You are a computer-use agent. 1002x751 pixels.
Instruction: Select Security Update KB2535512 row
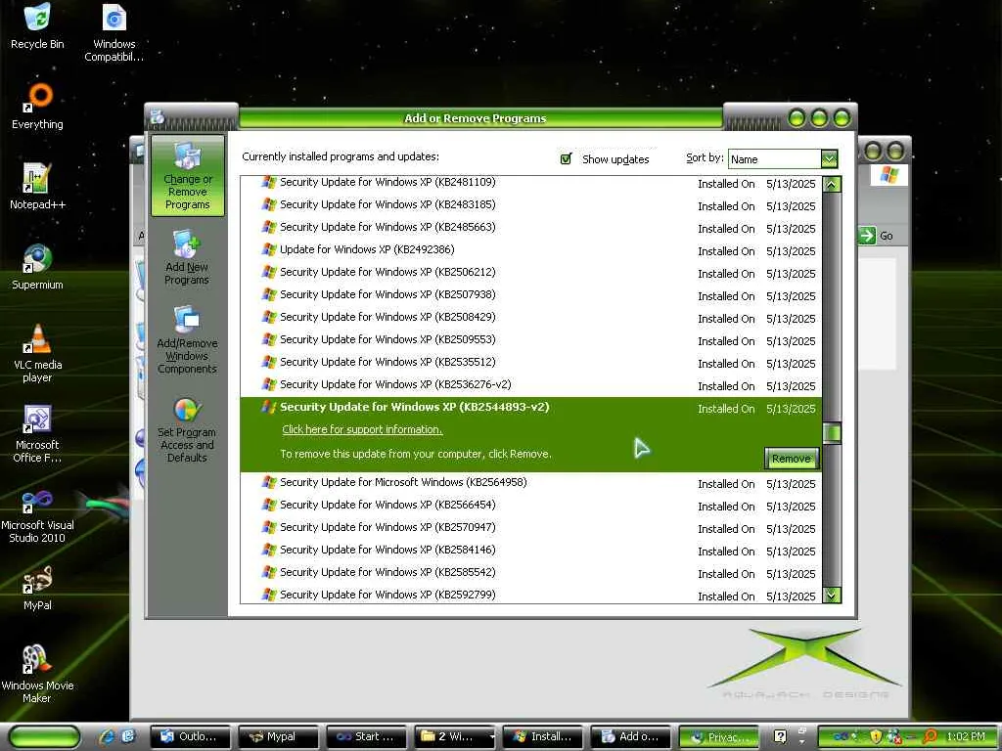tap(531, 362)
